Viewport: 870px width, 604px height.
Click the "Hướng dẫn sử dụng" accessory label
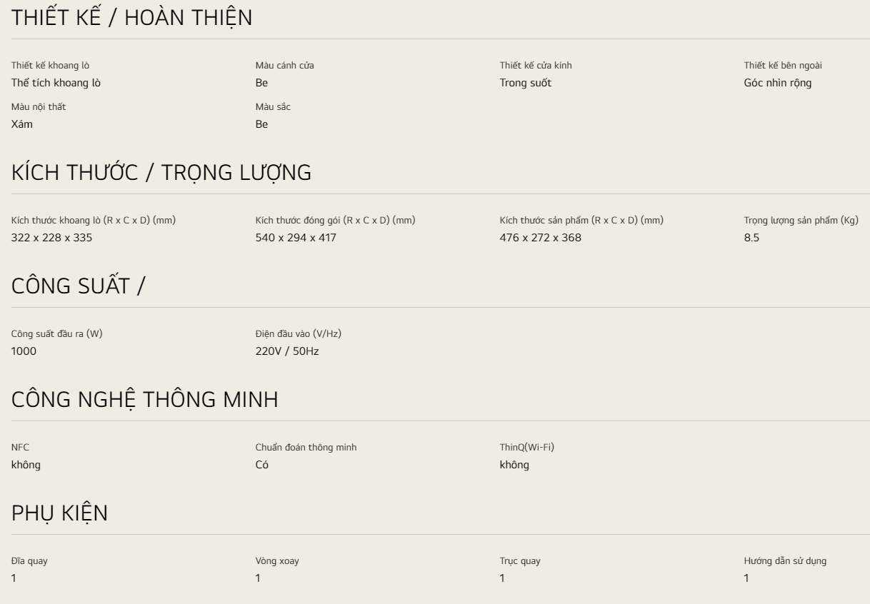(785, 561)
